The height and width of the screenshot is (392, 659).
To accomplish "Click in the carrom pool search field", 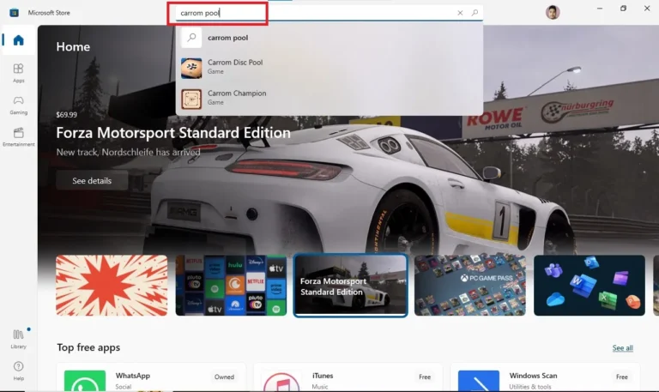I will click(x=317, y=13).
